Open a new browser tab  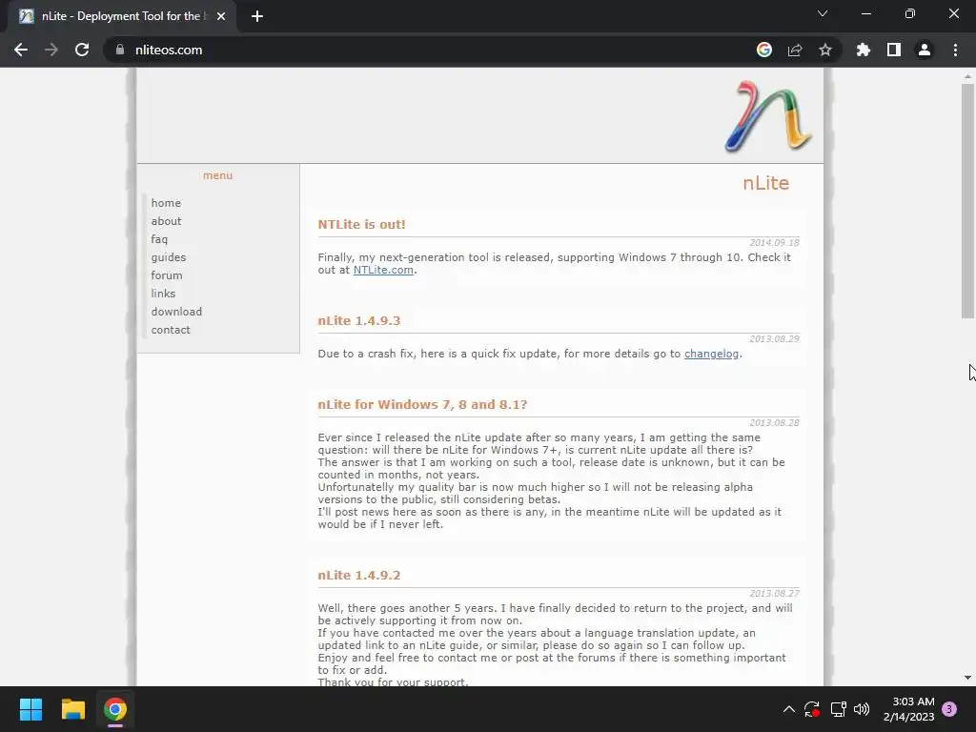point(257,17)
